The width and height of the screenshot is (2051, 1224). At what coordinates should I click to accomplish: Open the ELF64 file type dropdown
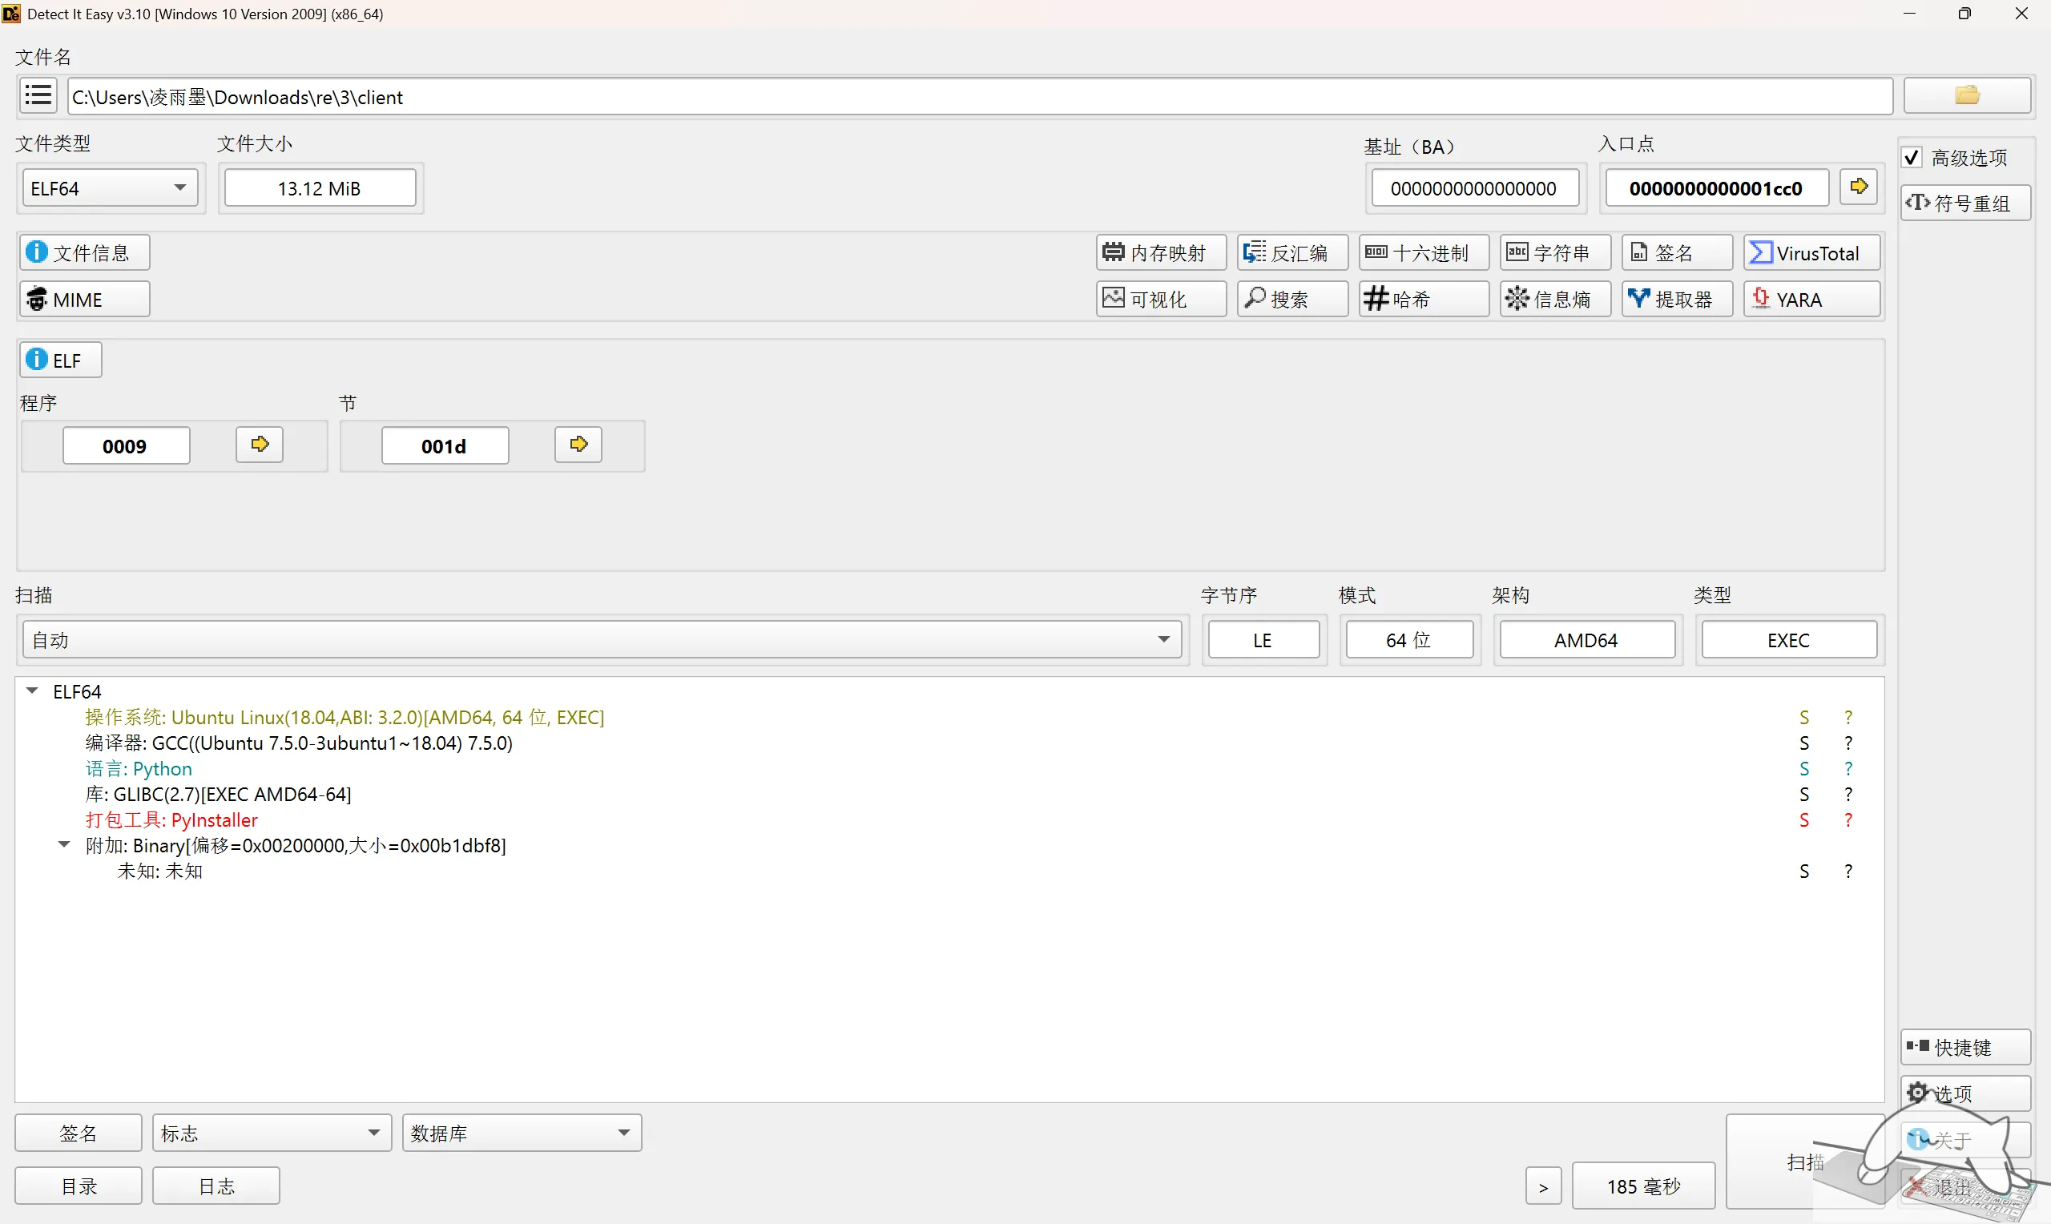110,187
